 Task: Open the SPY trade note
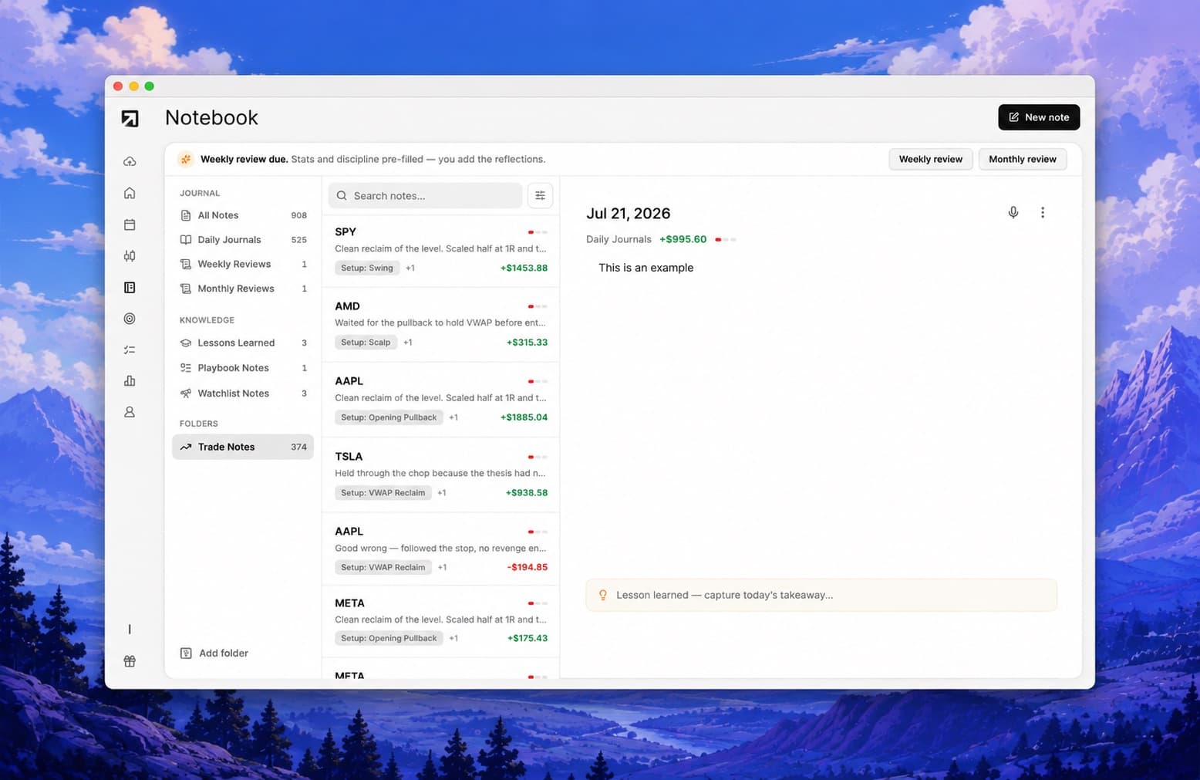point(440,250)
